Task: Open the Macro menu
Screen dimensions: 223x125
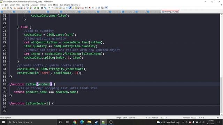Action: point(56,5)
